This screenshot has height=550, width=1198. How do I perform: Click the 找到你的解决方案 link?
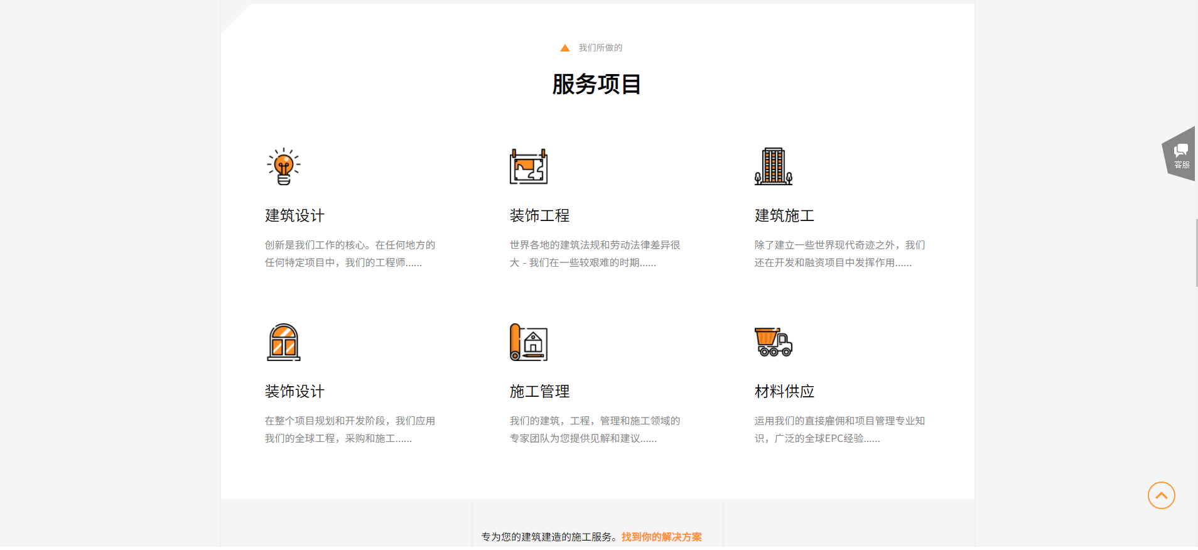point(661,537)
